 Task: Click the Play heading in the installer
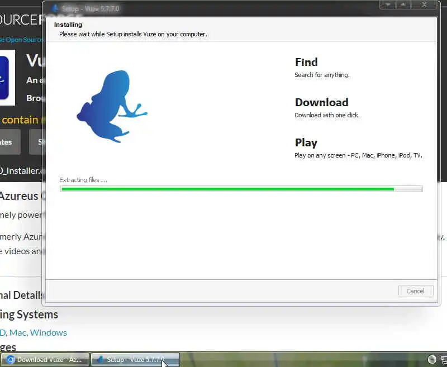tap(306, 143)
